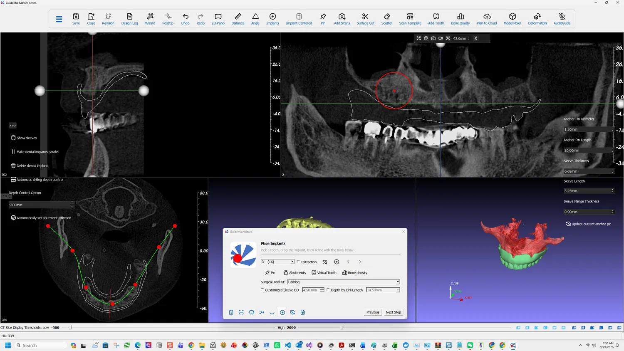Screen dimensions: 624x351
Task: Click the Close project icon
Action: [x=91, y=19]
